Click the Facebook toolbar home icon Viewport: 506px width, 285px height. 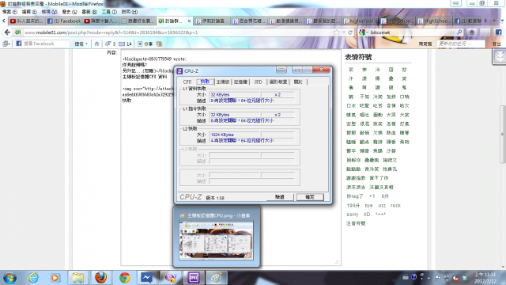click(96, 44)
